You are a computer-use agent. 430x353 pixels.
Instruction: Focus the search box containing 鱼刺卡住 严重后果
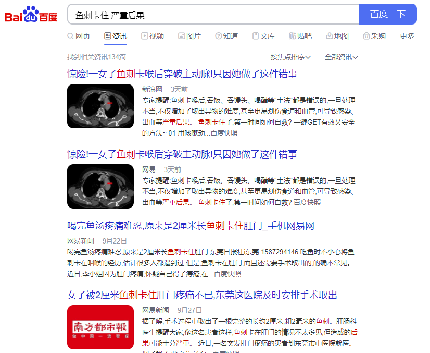(x=213, y=14)
